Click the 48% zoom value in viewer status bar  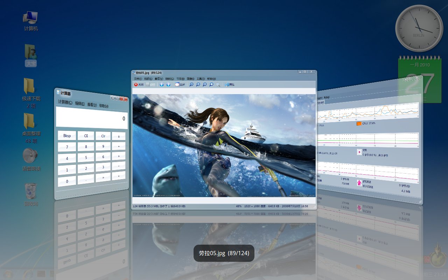(239, 206)
